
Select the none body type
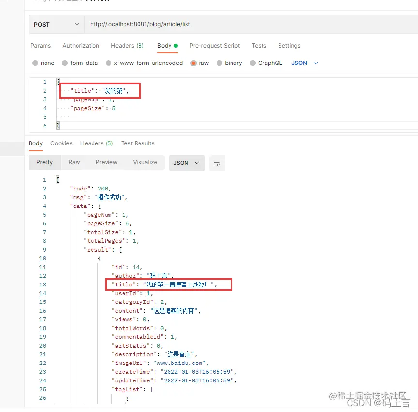[43, 63]
